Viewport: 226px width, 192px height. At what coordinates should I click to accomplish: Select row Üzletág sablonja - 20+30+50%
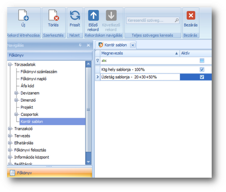coord(153,77)
